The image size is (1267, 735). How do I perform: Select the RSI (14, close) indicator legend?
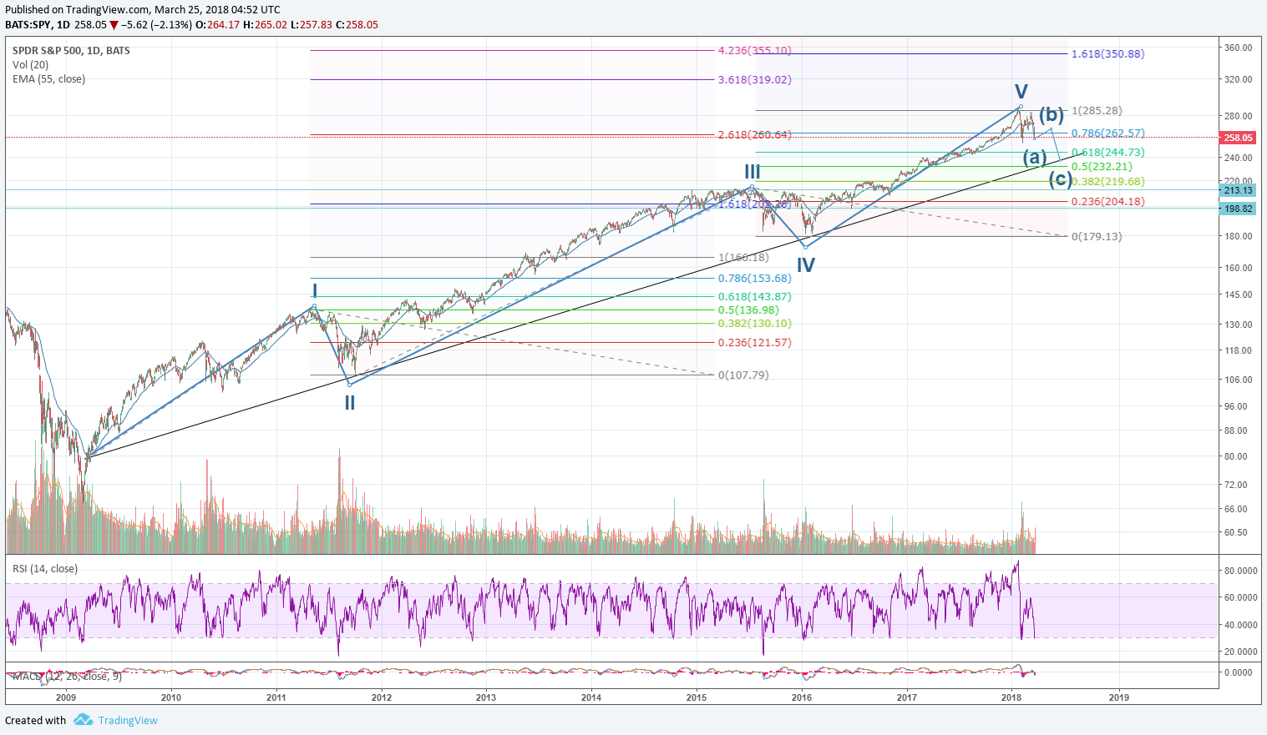tap(45, 569)
